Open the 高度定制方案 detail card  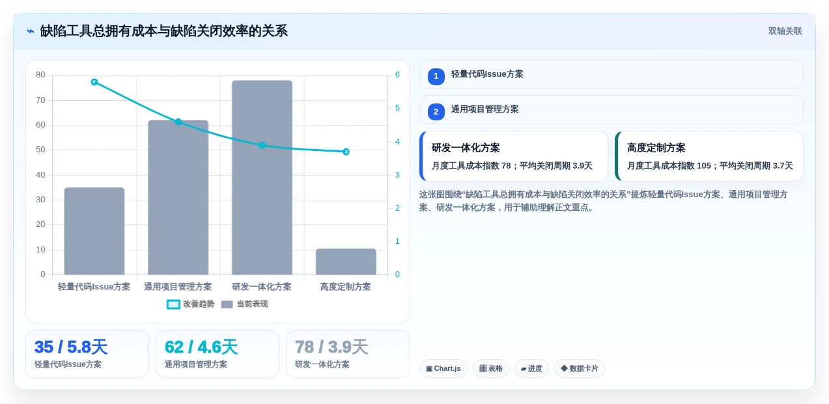tap(709, 156)
